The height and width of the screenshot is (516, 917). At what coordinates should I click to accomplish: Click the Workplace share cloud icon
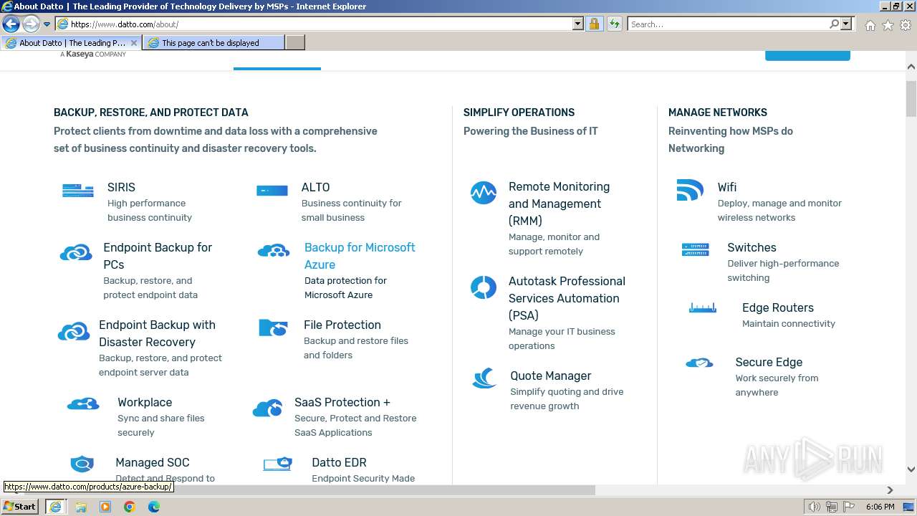[x=83, y=404]
